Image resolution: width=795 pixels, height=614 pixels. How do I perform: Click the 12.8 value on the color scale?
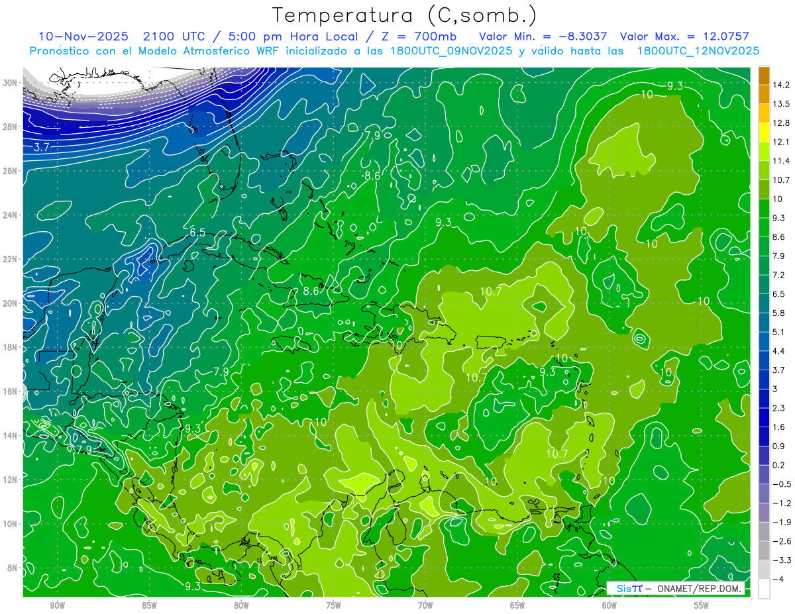click(781, 123)
